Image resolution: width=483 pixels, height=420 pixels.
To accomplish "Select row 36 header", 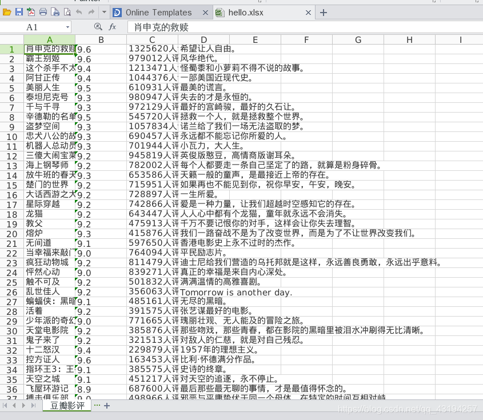I will pos(11,389).
